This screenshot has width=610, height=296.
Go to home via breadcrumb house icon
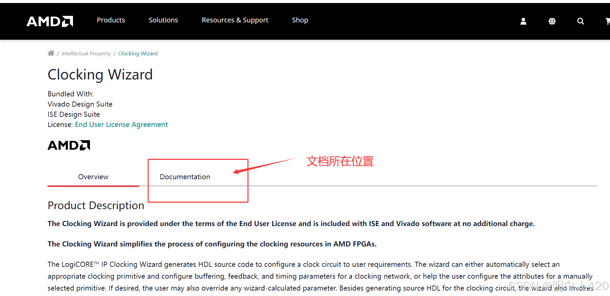pos(51,53)
